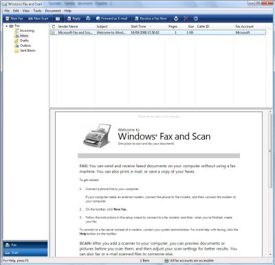This screenshot has height=265, width=275.
Task: Open the File menu
Action: (x=7, y=11)
